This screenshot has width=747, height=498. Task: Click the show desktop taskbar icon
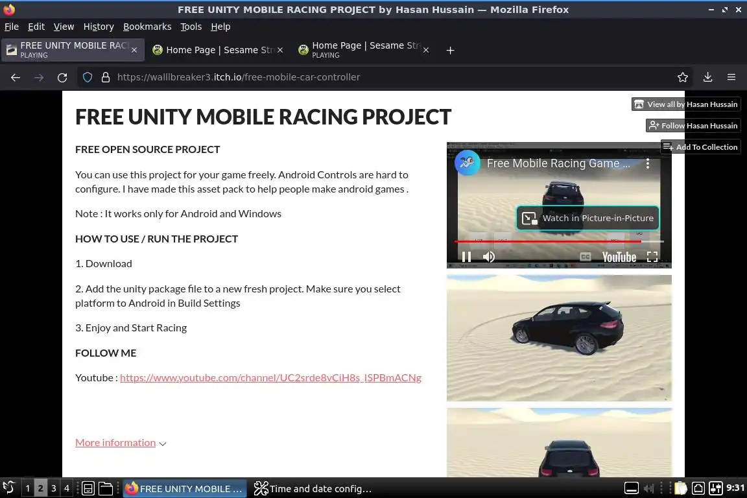pos(88,488)
